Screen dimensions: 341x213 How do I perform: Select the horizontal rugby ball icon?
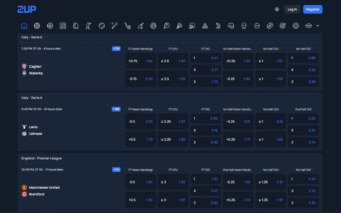pyautogui.click(x=309, y=26)
